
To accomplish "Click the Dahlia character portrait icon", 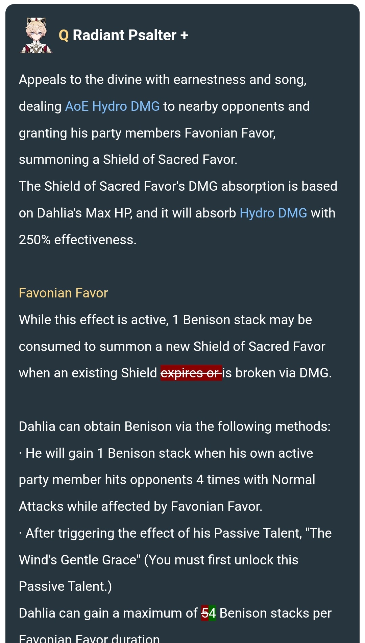I will point(36,36).
